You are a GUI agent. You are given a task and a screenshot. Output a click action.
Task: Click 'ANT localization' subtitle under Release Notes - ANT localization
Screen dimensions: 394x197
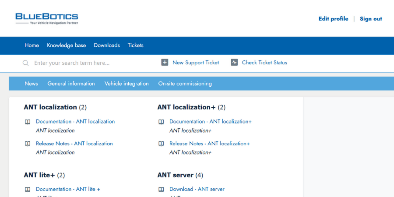click(55, 152)
